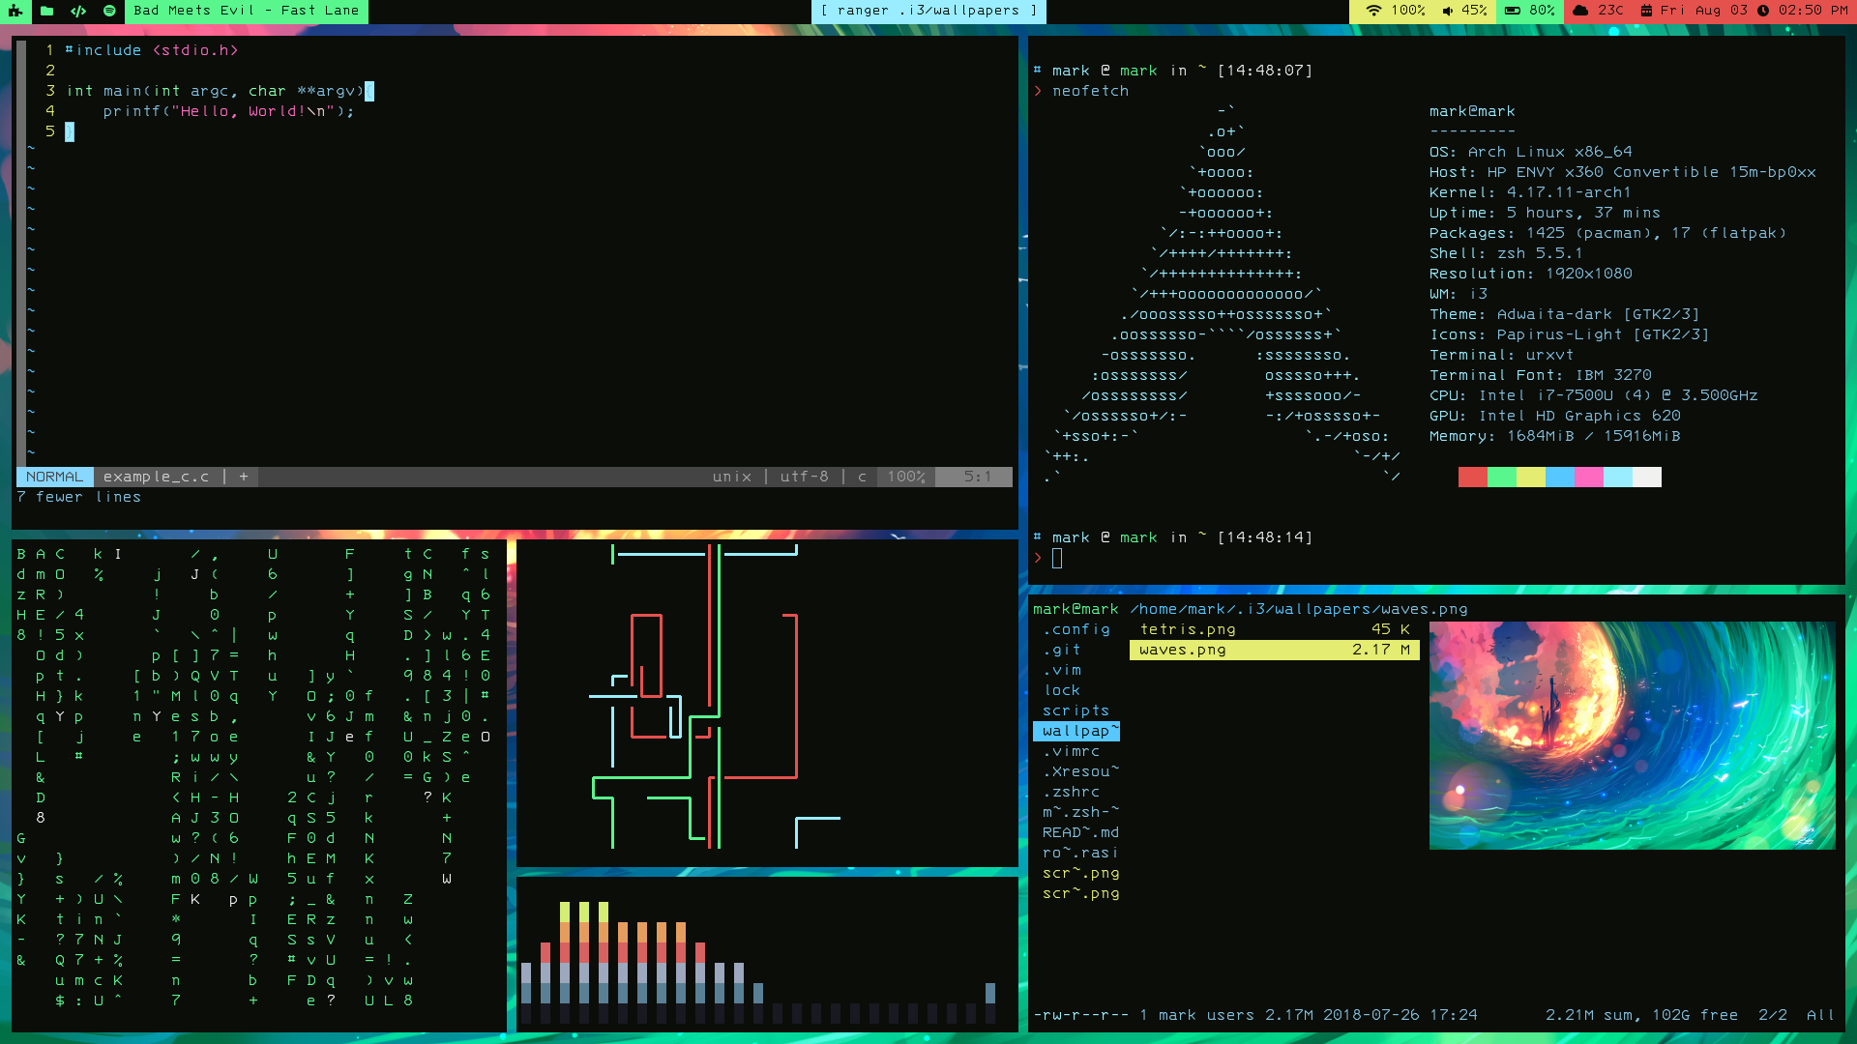Click the example_c.c tab in vim
The height and width of the screenshot is (1044, 1857).
[x=156, y=477]
